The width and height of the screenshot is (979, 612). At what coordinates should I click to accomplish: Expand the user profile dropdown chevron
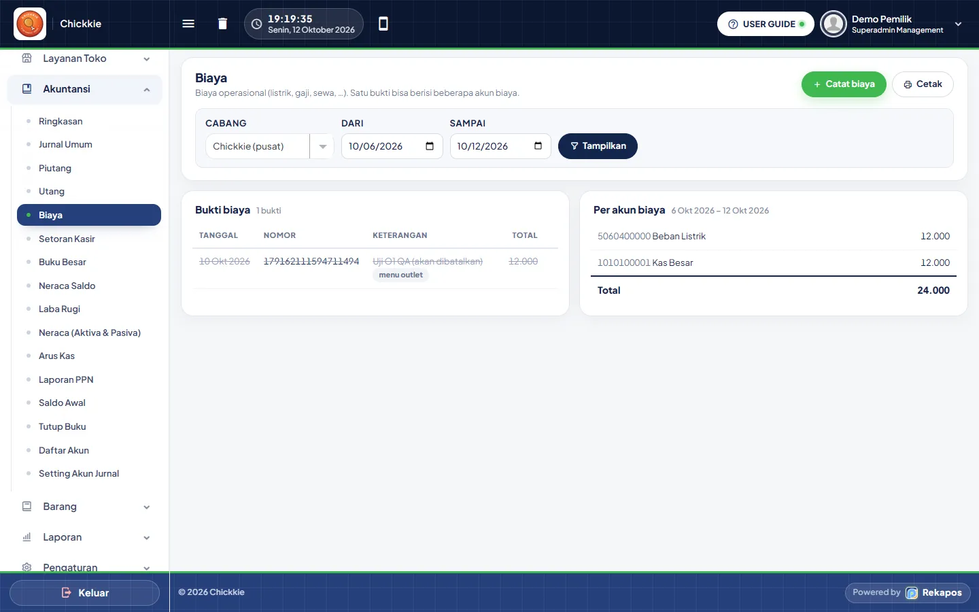(958, 24)
